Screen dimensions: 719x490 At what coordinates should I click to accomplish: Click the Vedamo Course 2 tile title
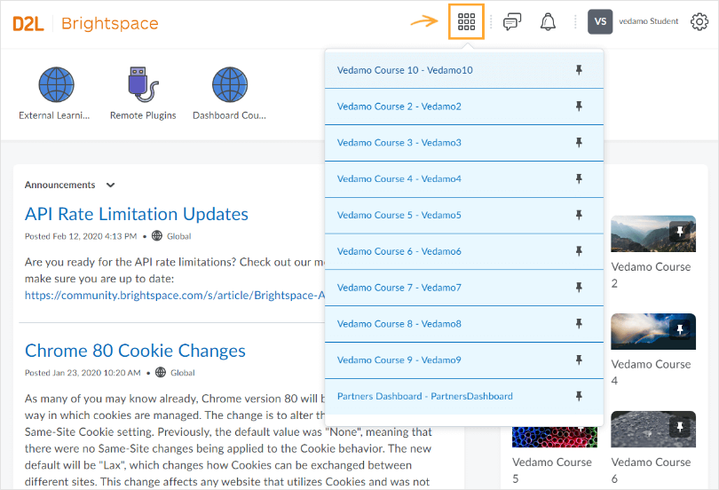coord(651,275)
